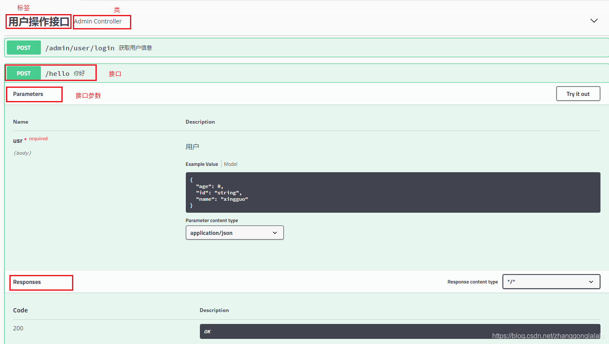Click the Parameters section header
Screen dimensions: 609x344
[28, 94]
